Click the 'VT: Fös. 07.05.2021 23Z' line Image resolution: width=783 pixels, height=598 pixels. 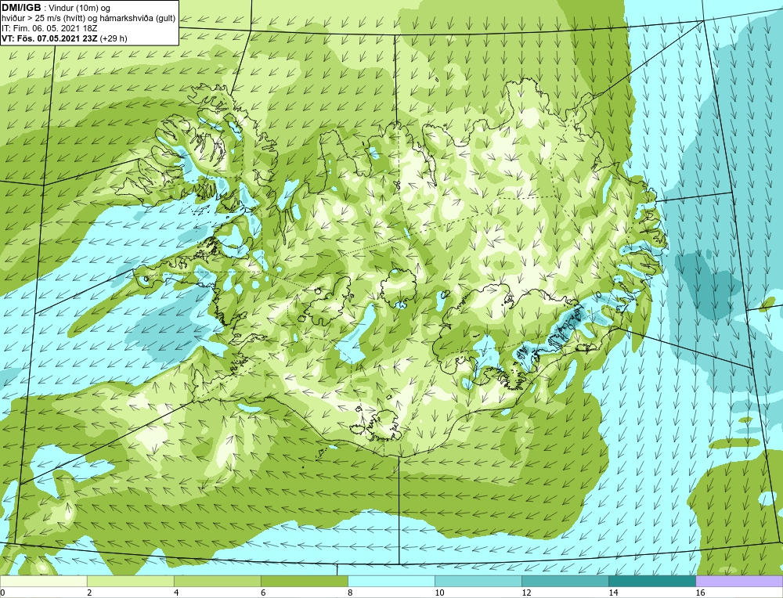(49, 38)
